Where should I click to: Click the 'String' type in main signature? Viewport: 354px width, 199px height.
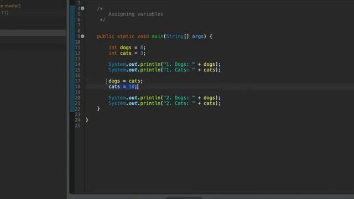click(175, 36)
